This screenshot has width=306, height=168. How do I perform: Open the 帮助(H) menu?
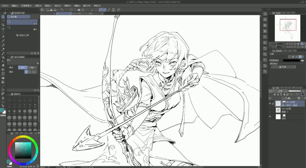pyautogui.click(x=97, y=6)
